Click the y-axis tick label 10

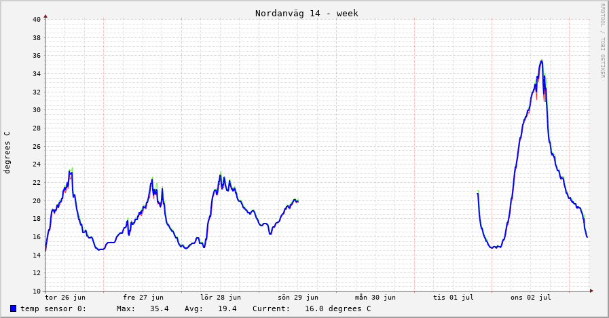click(37, 291)
